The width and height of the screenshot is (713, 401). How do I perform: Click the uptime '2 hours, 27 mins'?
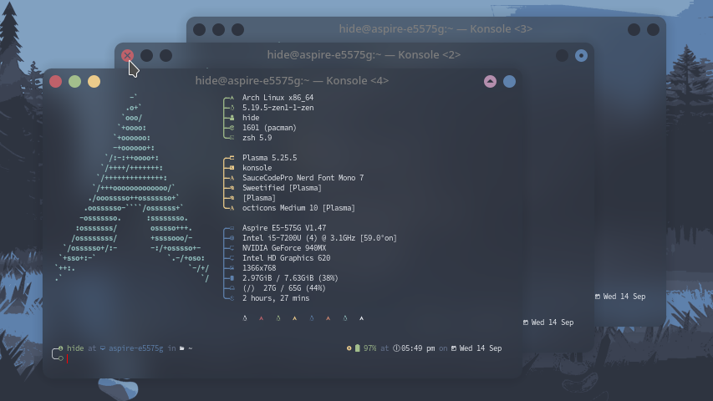276,298
